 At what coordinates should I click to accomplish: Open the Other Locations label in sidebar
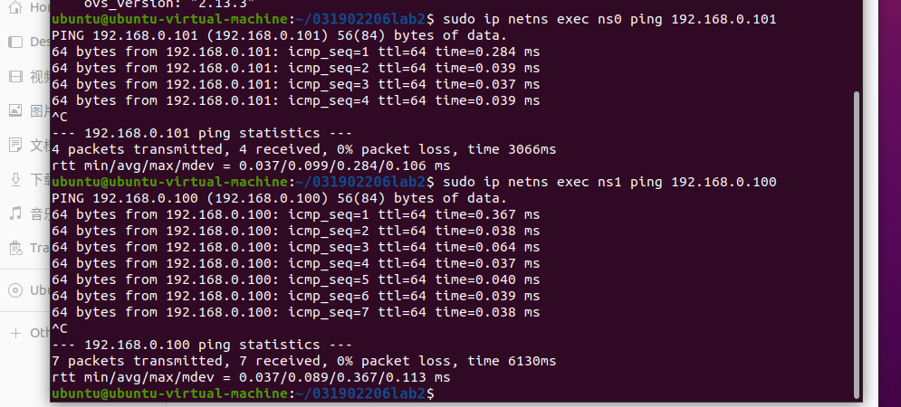[x=40, y=333]
